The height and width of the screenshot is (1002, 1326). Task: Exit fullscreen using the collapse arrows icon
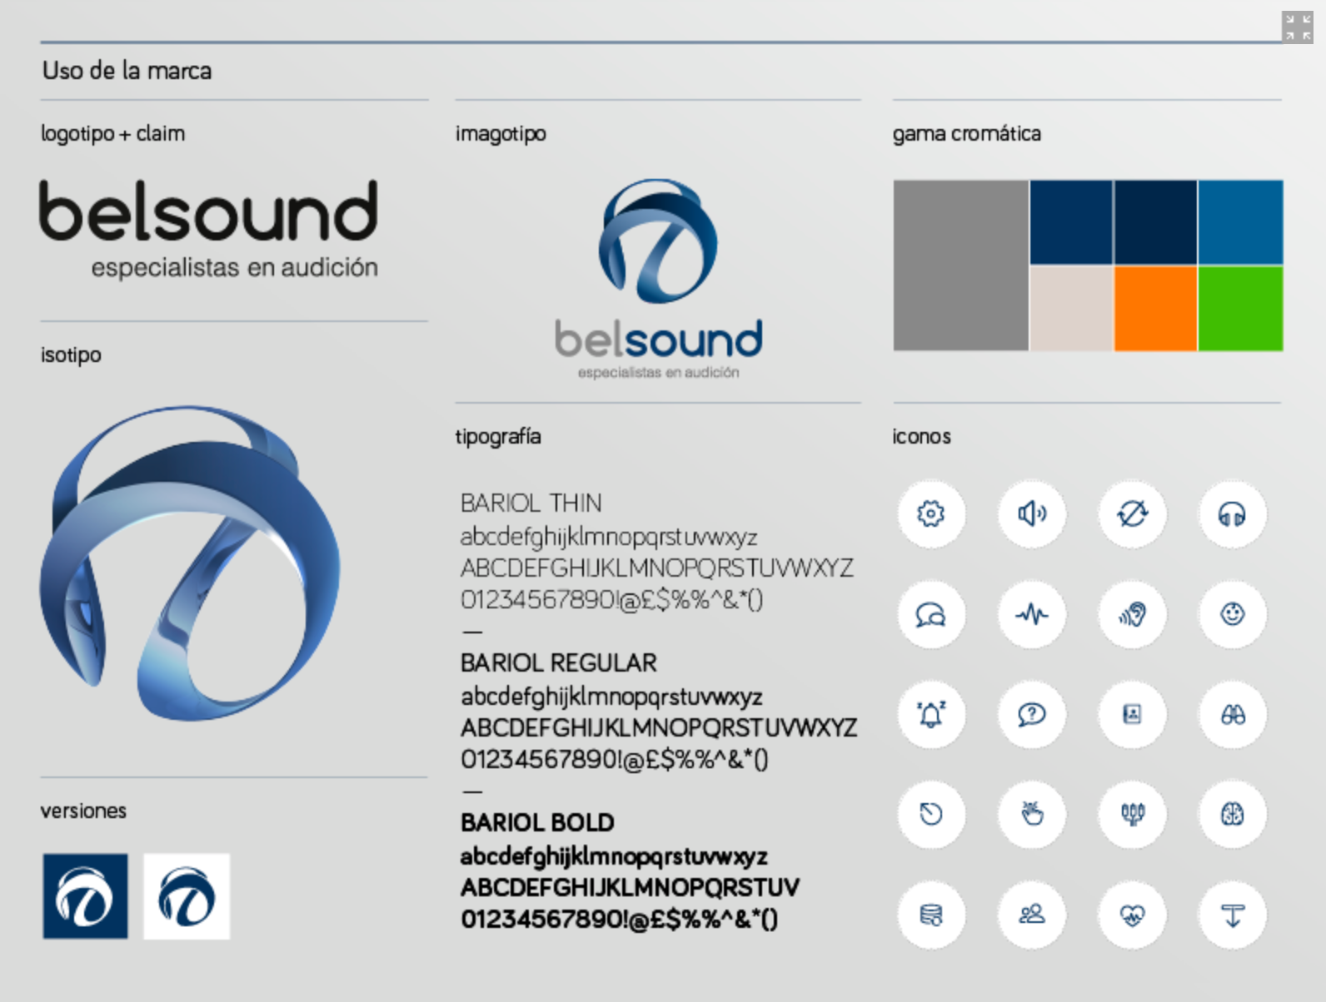1297,27
